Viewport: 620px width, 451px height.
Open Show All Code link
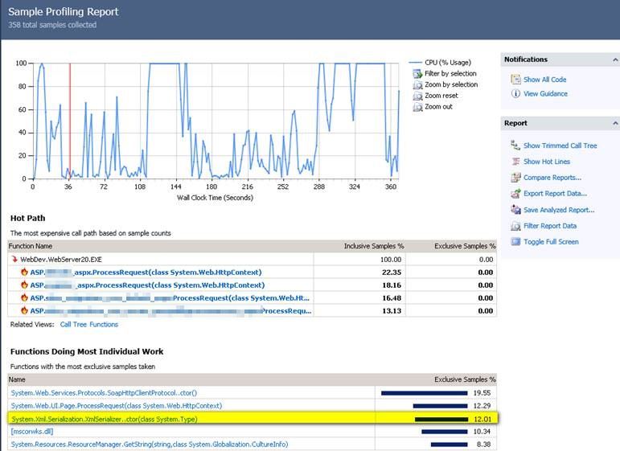click(x=545, y=80)
